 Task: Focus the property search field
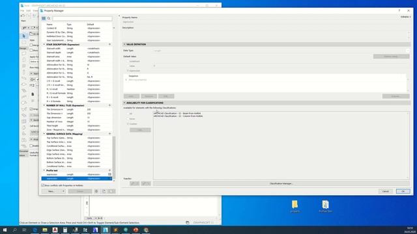click(82, 18)
